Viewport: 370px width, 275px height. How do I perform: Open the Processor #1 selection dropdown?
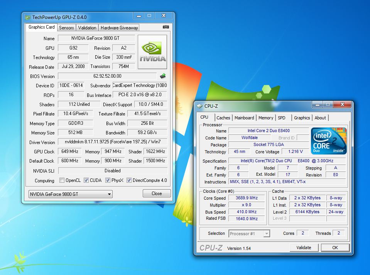249,234
